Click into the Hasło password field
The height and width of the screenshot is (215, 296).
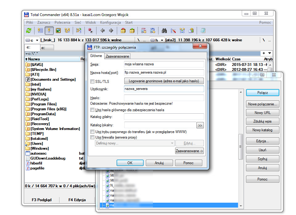164,98
